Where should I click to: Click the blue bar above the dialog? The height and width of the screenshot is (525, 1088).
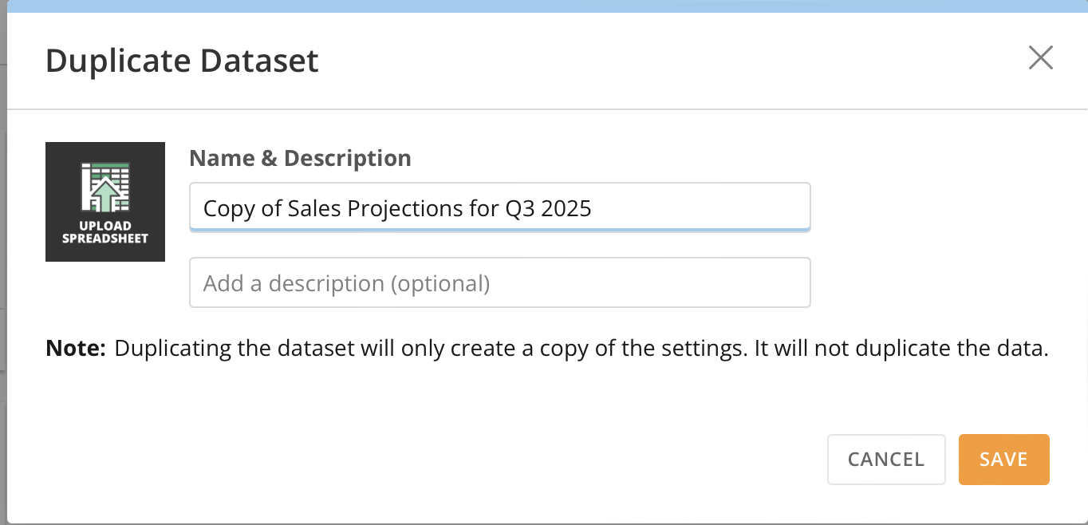tap(544, 6)
